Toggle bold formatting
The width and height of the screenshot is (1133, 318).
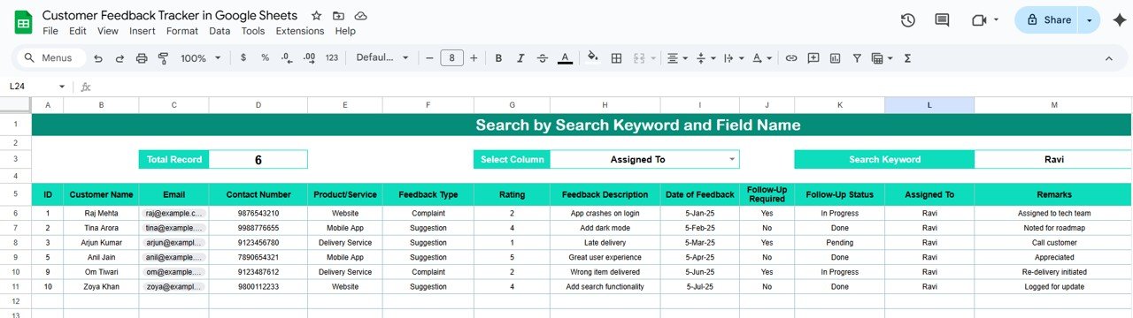click(498, 58)
